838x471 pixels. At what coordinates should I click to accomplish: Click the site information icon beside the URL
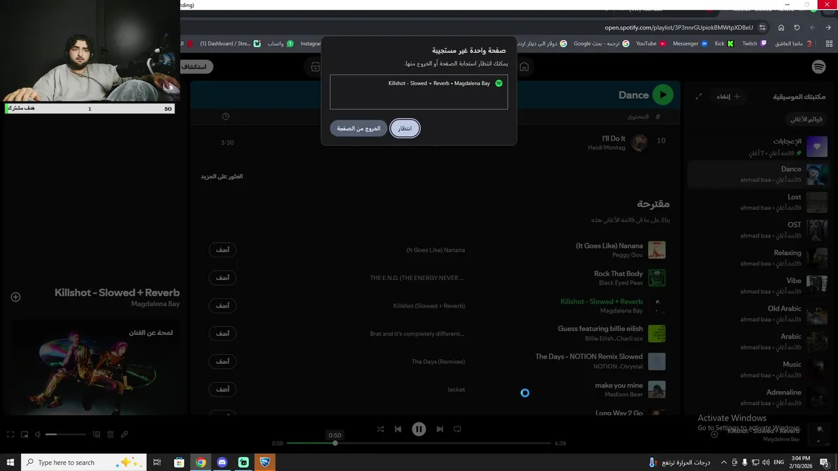[x=762, y=27]
